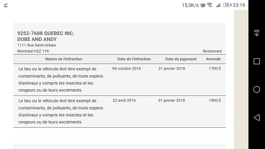The width and height of the screenshot is (265, 149).
Task: Tap the checkmark icon in status bar
Action: [x=6, y=5]
